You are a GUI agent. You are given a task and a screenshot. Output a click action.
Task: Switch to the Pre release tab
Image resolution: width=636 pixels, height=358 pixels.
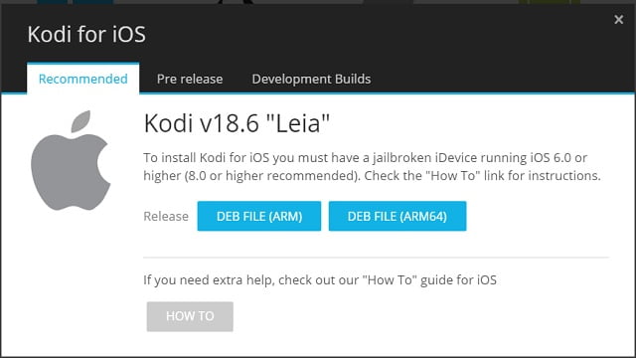point(190,79)
